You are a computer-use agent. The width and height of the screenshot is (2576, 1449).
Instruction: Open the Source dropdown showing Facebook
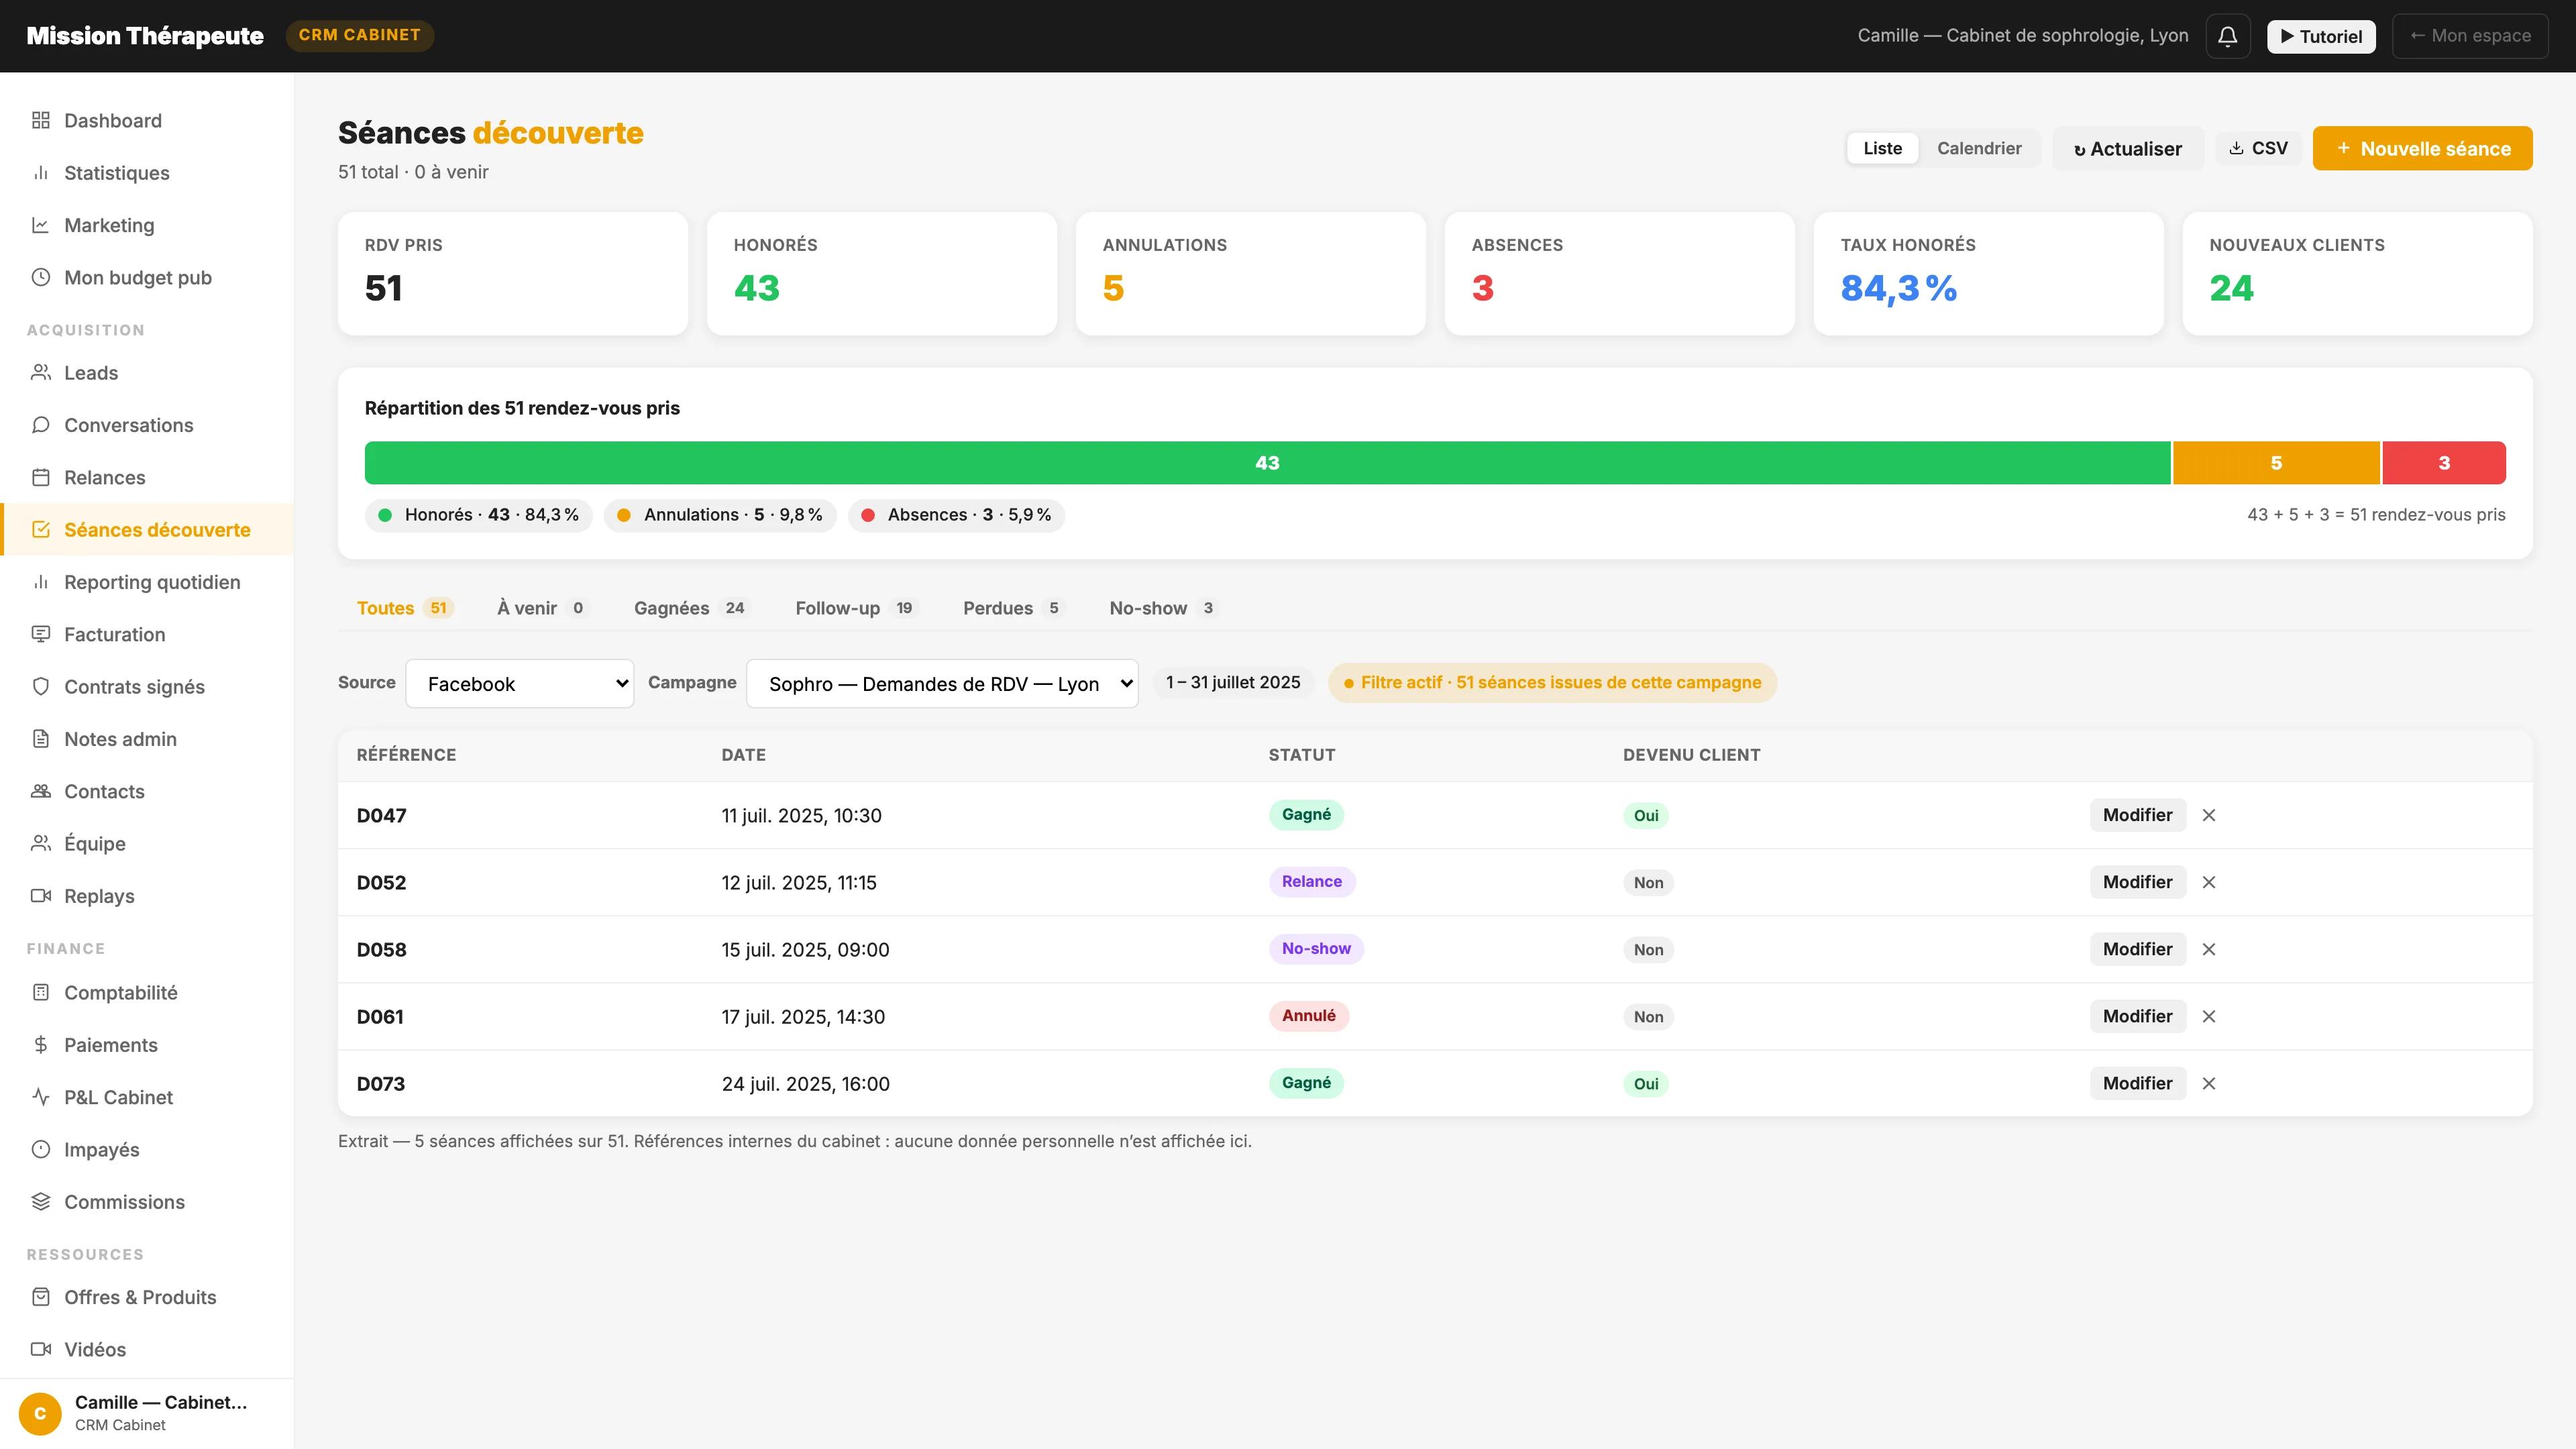click(x=520, y=684)
